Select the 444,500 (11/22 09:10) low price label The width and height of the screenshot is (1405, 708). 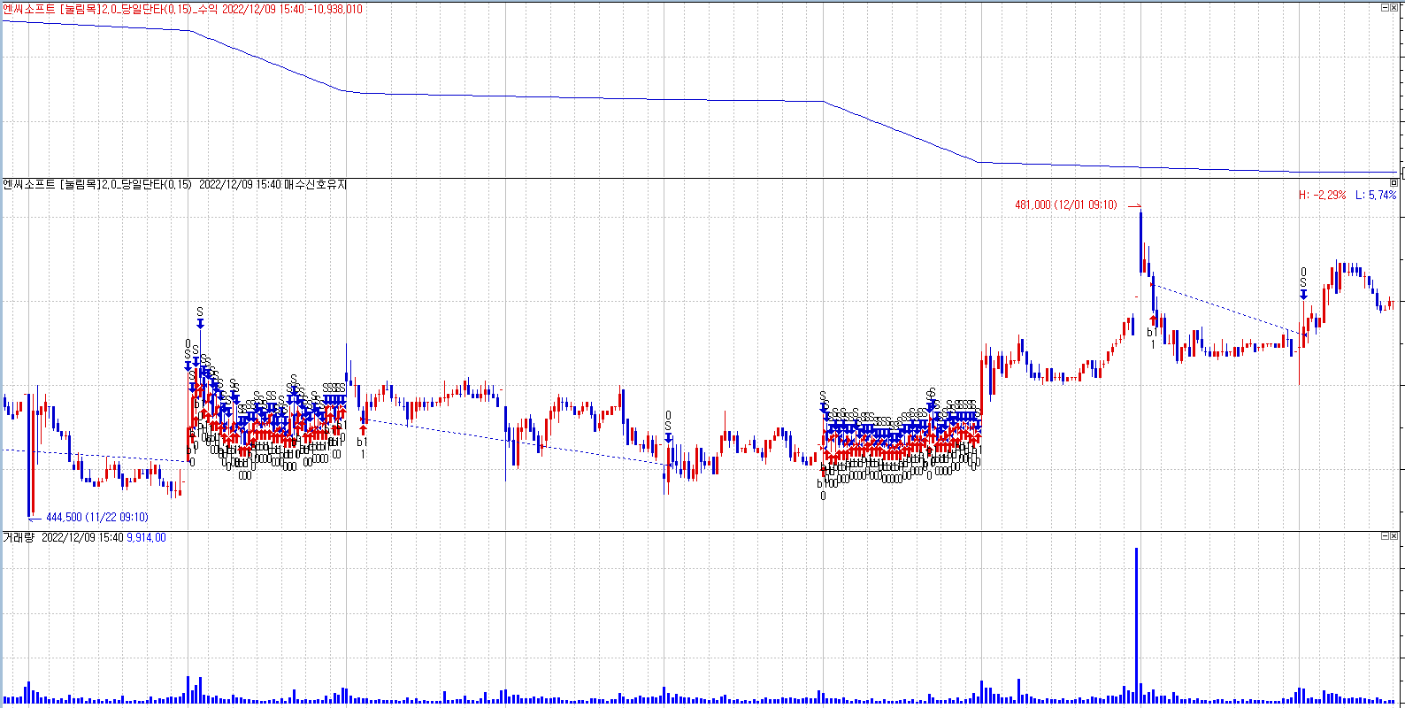(96, 518)
